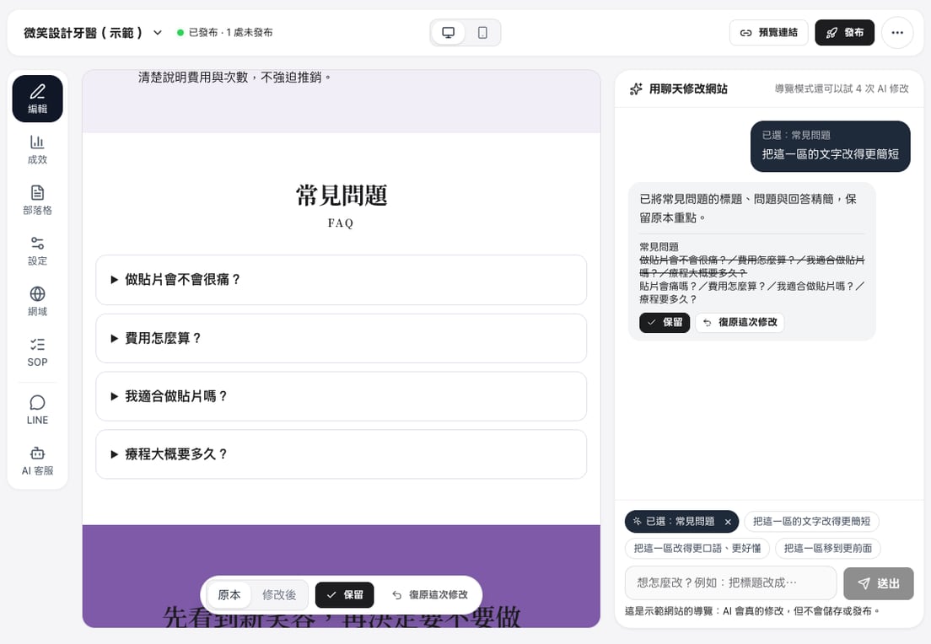Screen dimensions: 931x644
Task: Choose suggestion 把這一區改得更口語、更好懂
Action: (x=697, y=549)
